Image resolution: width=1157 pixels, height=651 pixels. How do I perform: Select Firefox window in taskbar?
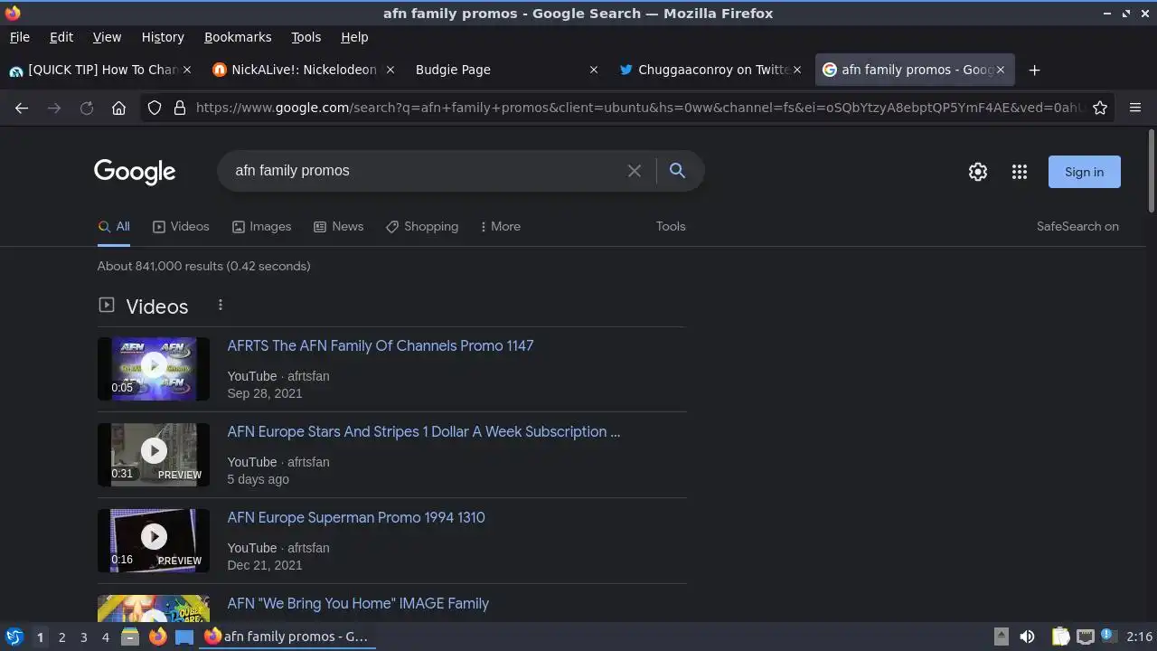tap(287, 637)
